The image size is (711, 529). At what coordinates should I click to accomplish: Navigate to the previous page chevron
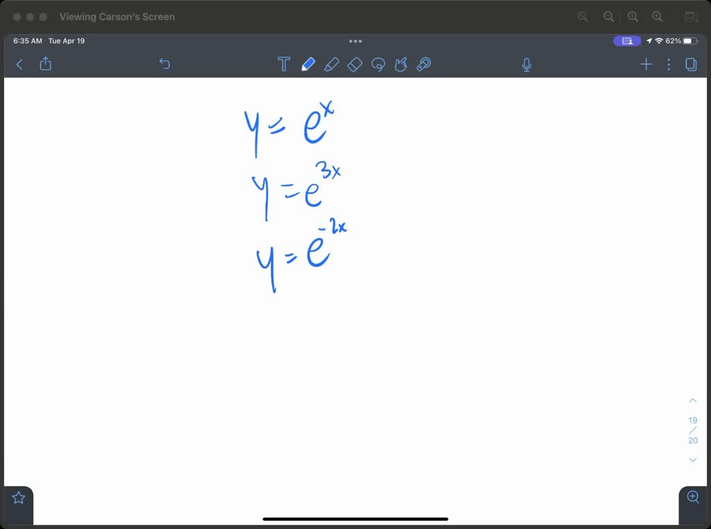click(692, 400)
